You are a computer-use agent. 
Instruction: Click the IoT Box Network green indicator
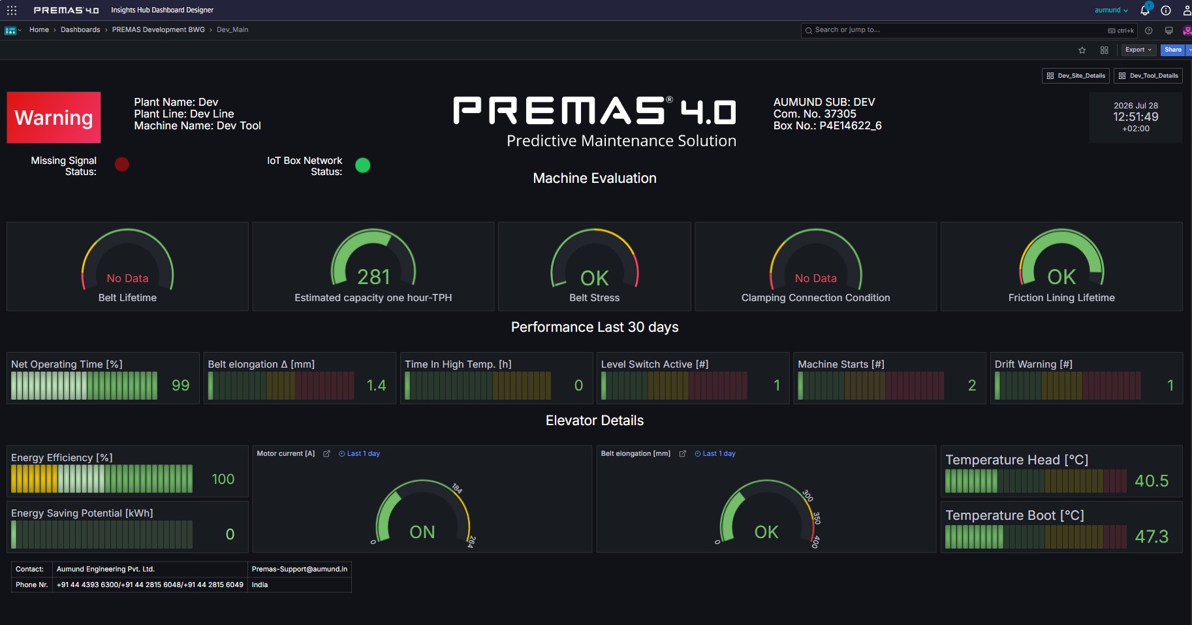362,165
